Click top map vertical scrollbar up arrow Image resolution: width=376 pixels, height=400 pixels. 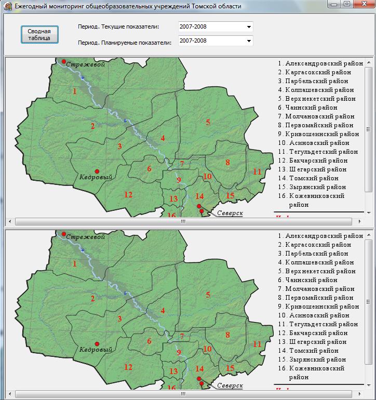tap(369, 62)
